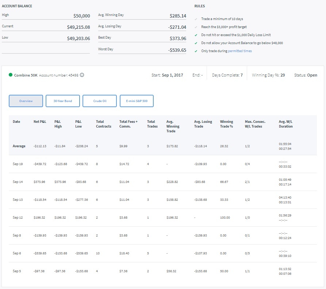Click checkmark next to Trade a minimum of 10 days

(196, 19)
